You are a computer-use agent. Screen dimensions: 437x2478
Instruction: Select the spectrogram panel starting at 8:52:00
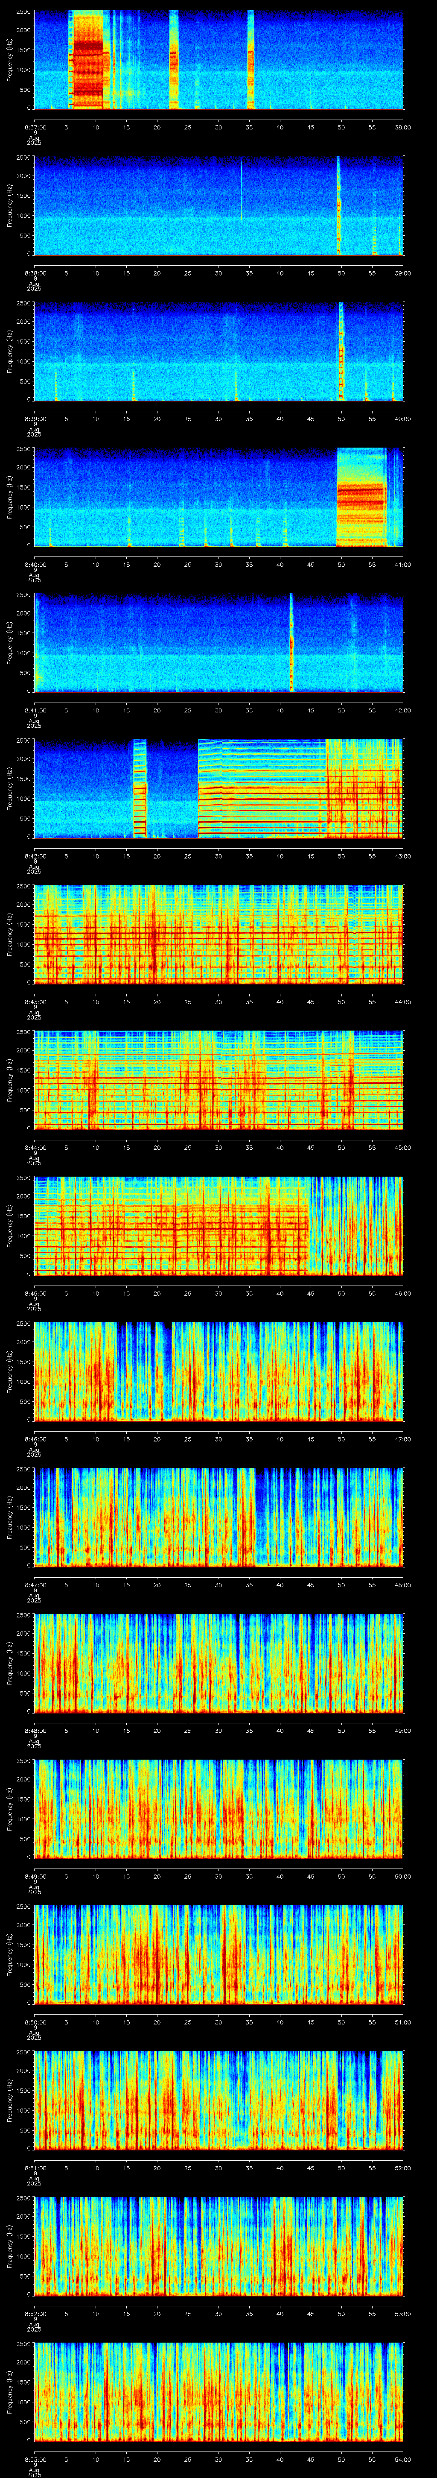(x=219, y=2246)
